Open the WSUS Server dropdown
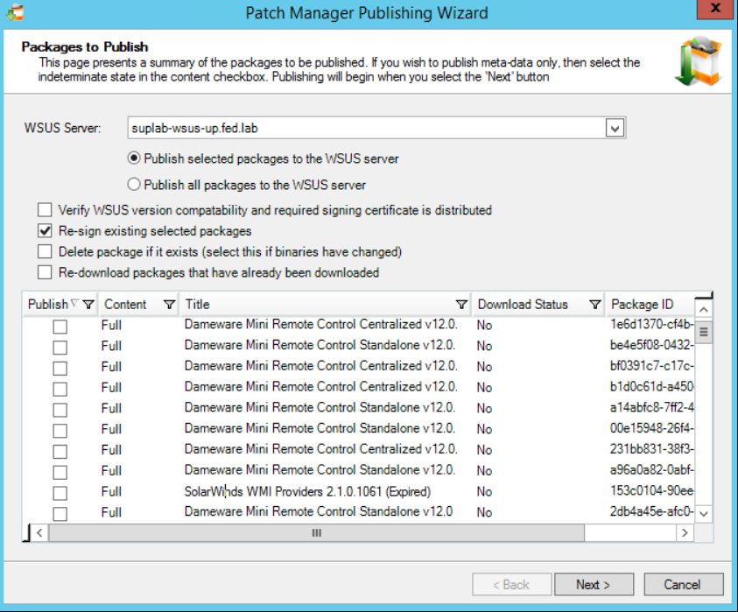 615,129
